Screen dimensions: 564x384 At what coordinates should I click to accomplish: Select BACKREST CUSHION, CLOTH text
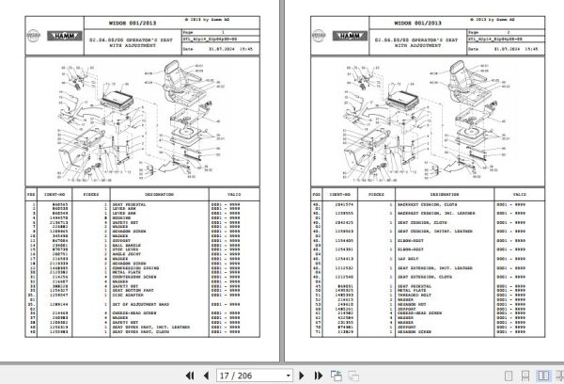[x=428, y=204]
